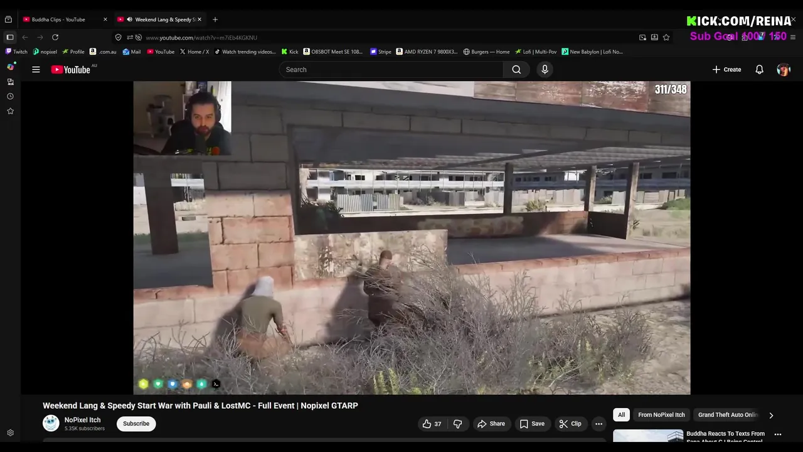This screenshot has width=803, height=452.
Task: Open the nopixel bookmark
Action: [45, 52]
